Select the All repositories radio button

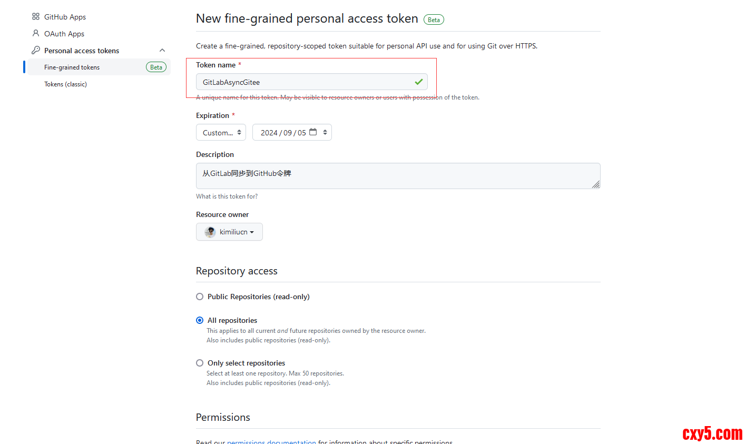(200, 320)
